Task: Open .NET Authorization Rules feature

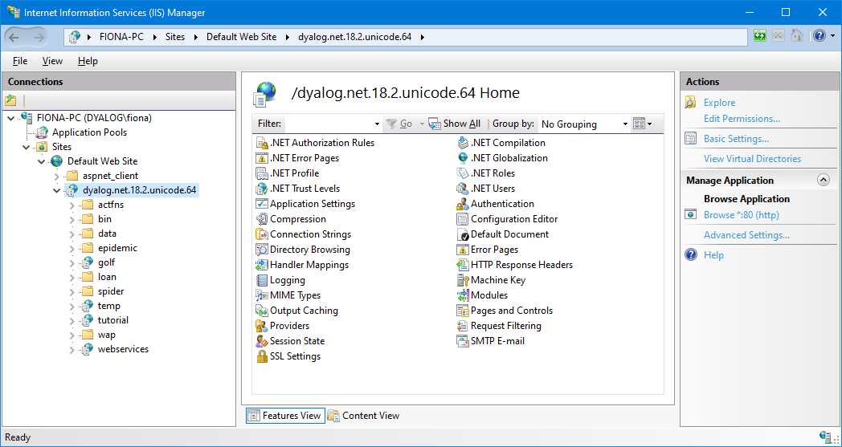Action: pyautogui.click(x=316, y=143)
